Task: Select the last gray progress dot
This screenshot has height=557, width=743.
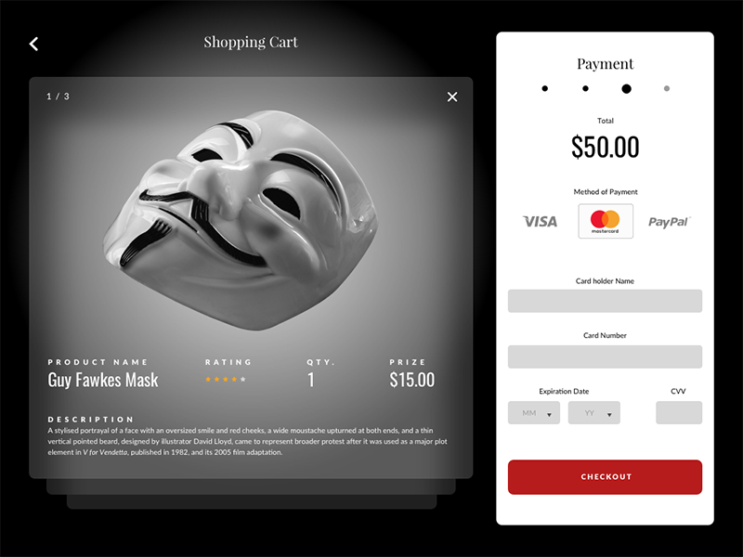Action: 666,88
